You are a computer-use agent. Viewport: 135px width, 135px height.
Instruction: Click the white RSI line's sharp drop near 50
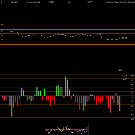(x=101, y=36)
